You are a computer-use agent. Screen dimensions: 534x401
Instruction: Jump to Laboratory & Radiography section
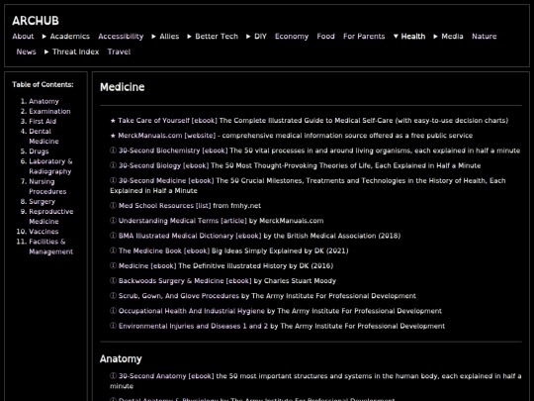[x=50, y=166]
